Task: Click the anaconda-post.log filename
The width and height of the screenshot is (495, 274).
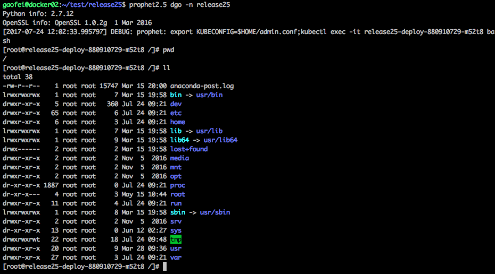Action: coord(202,86)
